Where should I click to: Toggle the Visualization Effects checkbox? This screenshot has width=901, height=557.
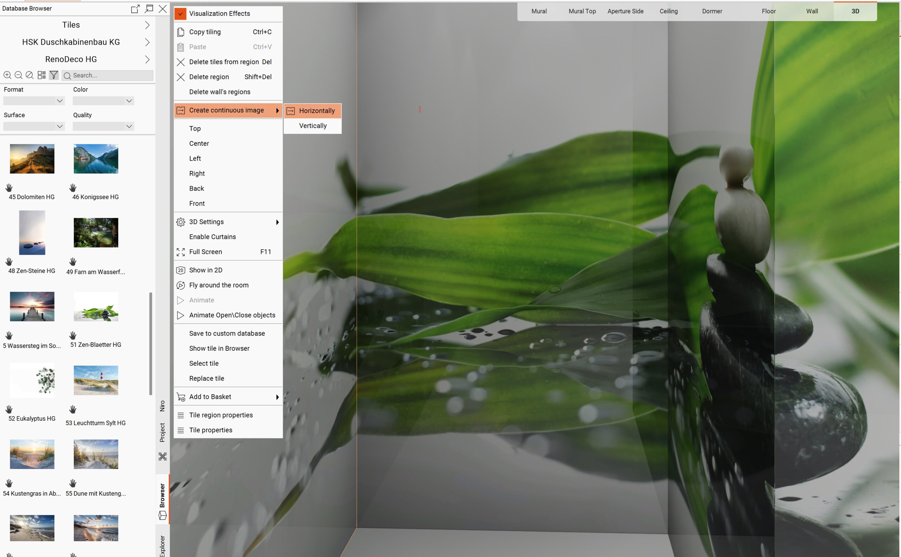[x=181, y=14]
